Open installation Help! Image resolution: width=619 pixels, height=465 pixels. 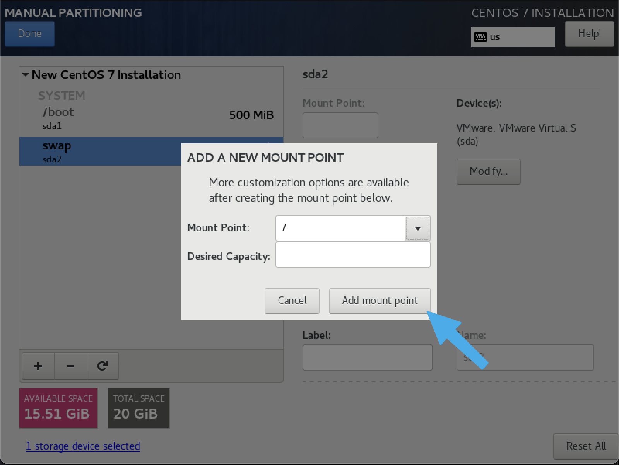point(589,34)
